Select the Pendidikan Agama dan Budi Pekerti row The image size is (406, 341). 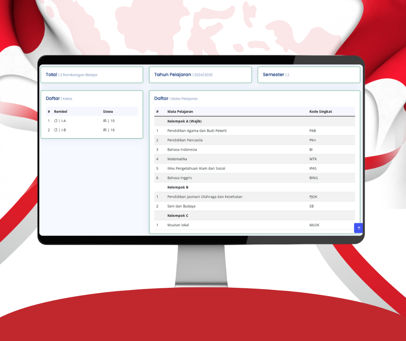pyautogui.click(x=197, y=131)
